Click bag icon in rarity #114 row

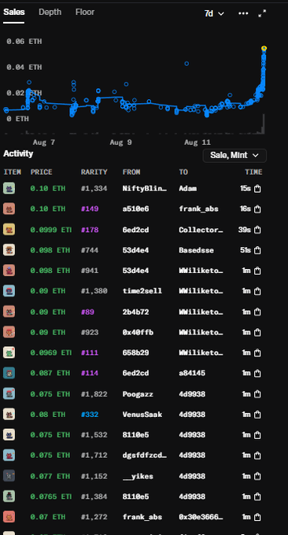click(x=257, y=373)
